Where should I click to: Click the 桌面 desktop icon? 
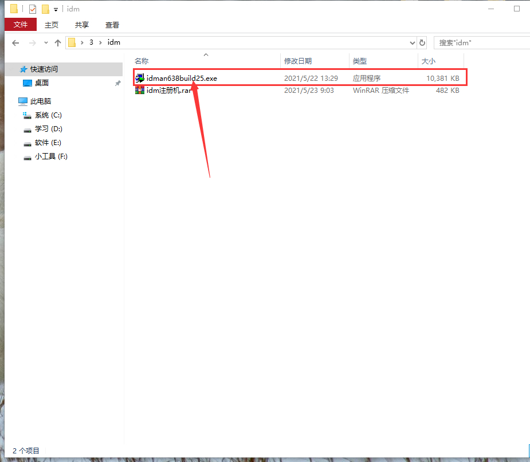(x=27, y=83)
